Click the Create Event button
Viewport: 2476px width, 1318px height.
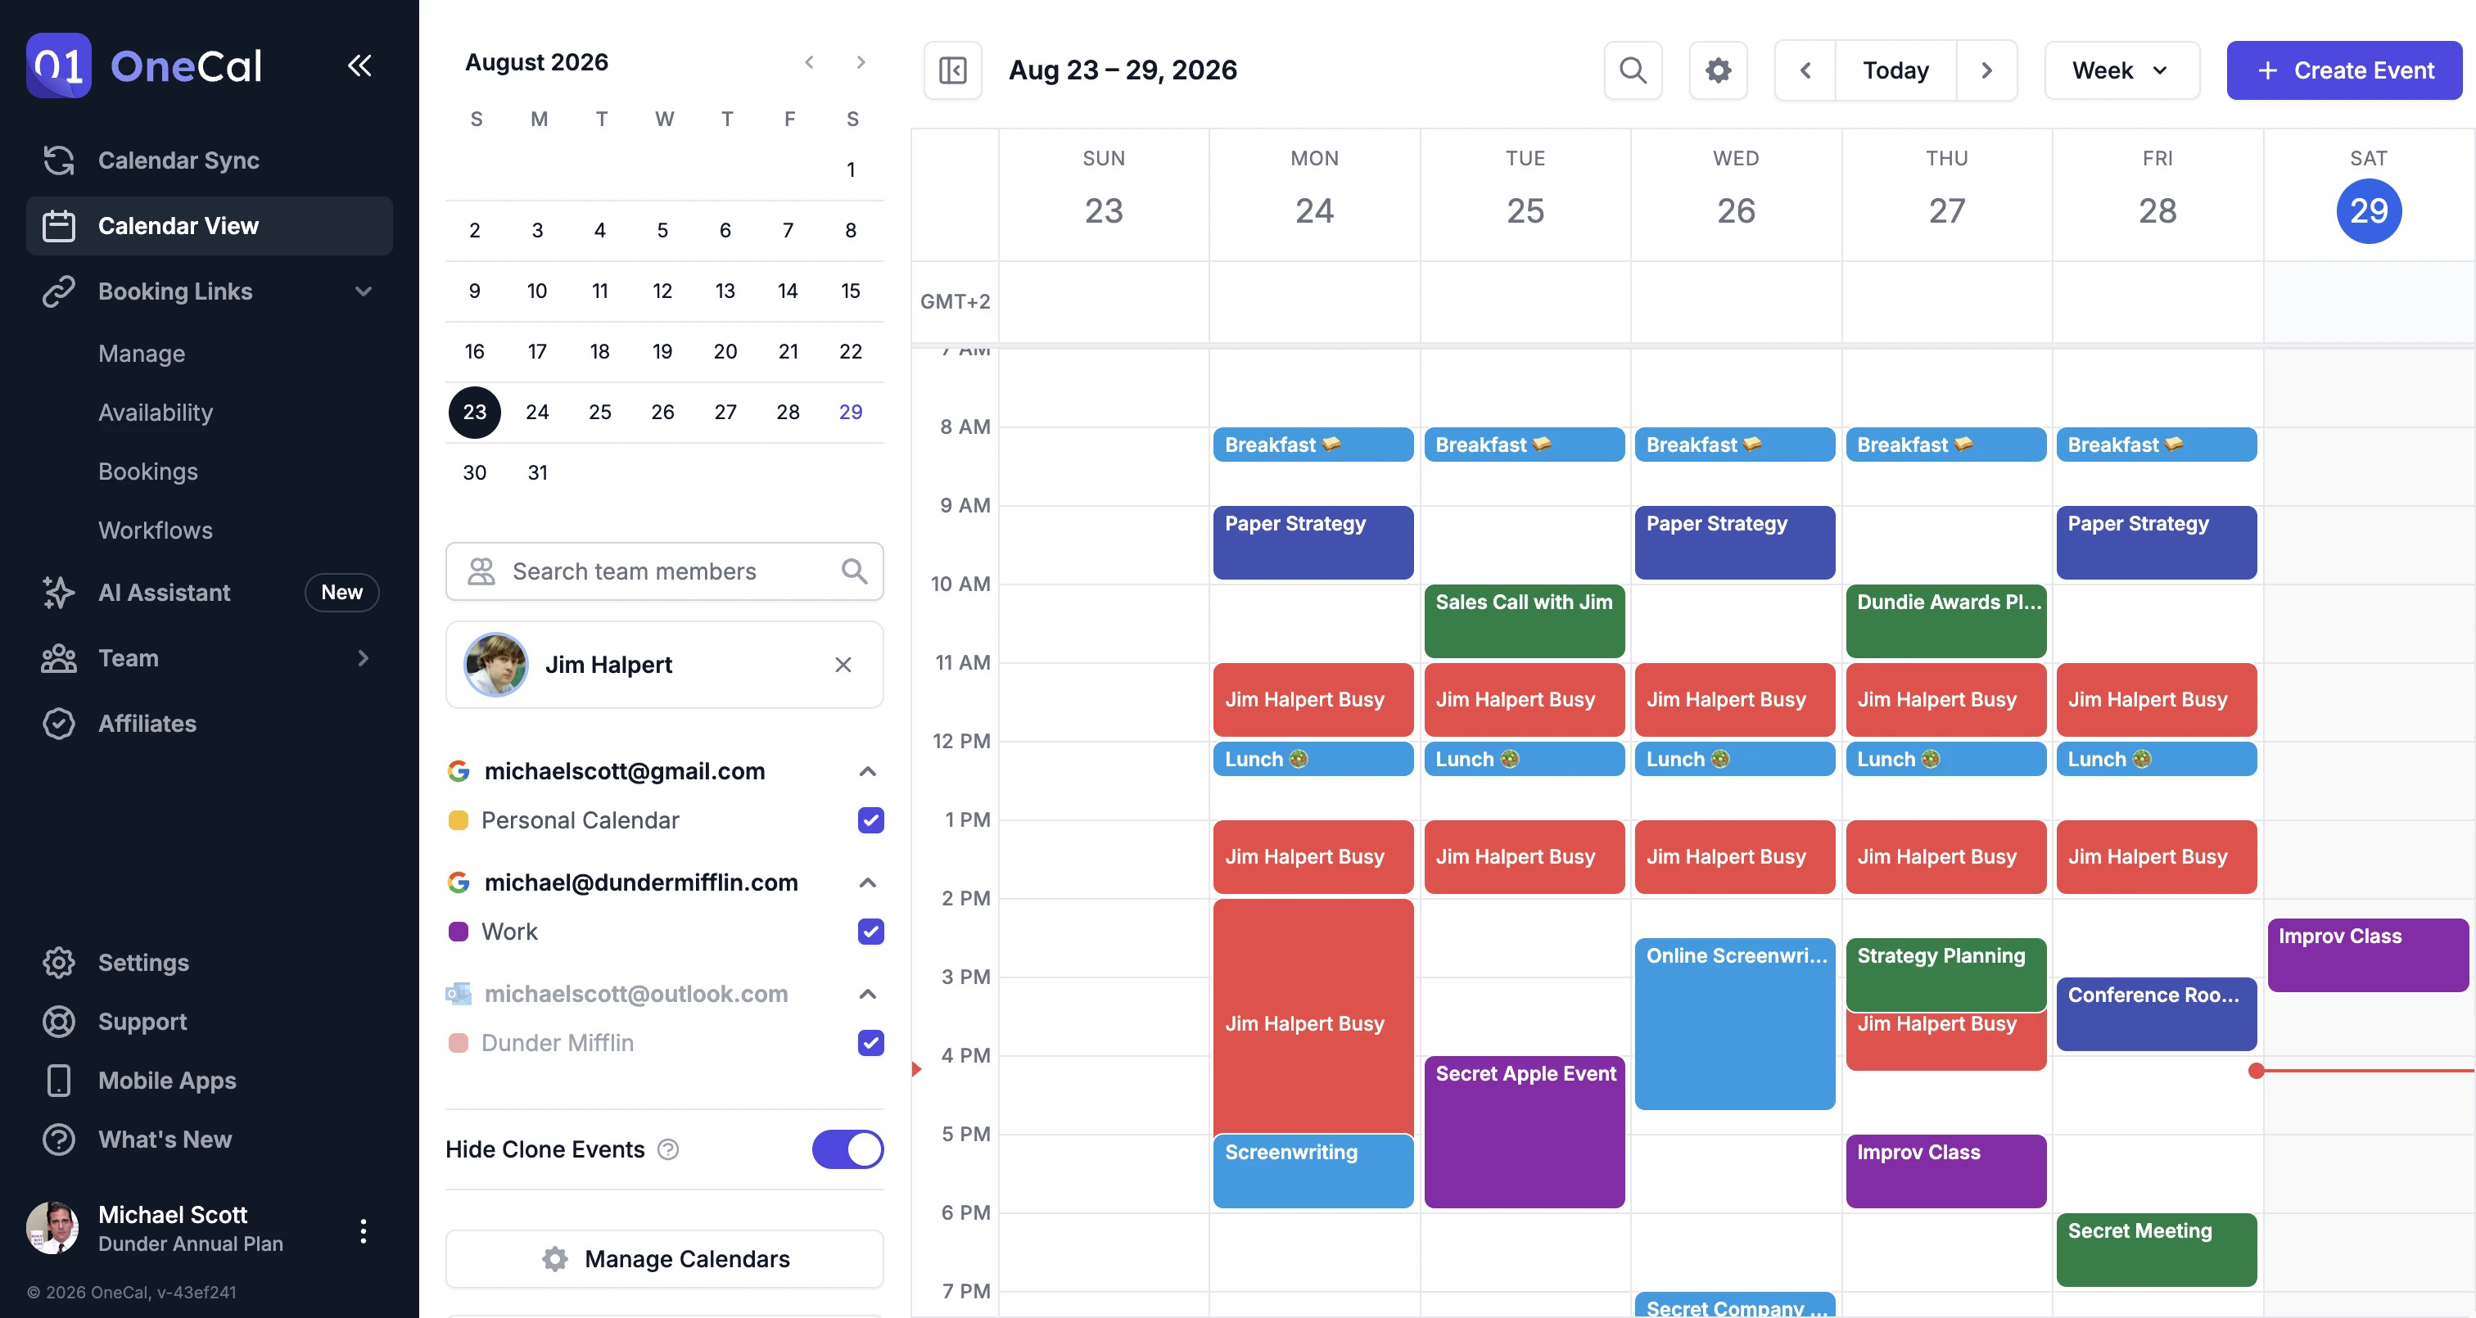point(2344,70)
